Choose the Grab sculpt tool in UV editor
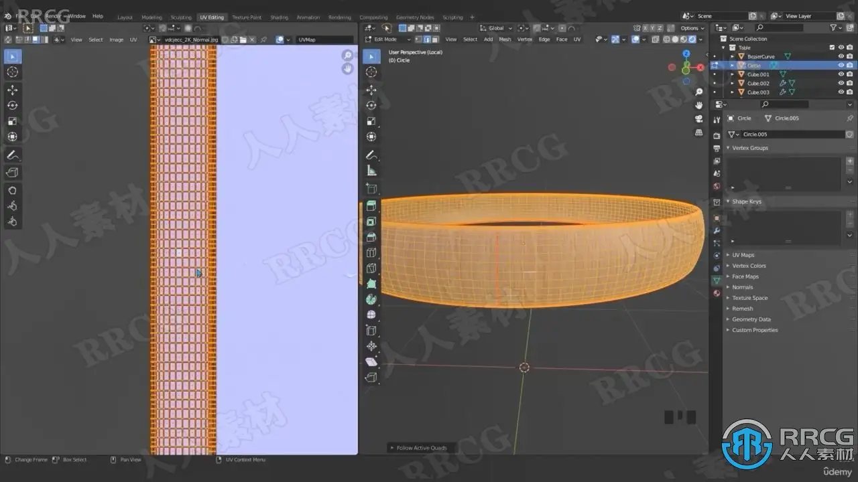The width and height of the screenshot is (858, 482). pos(12,190)
